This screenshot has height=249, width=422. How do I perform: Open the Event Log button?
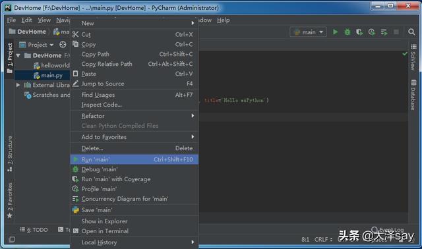388,230
